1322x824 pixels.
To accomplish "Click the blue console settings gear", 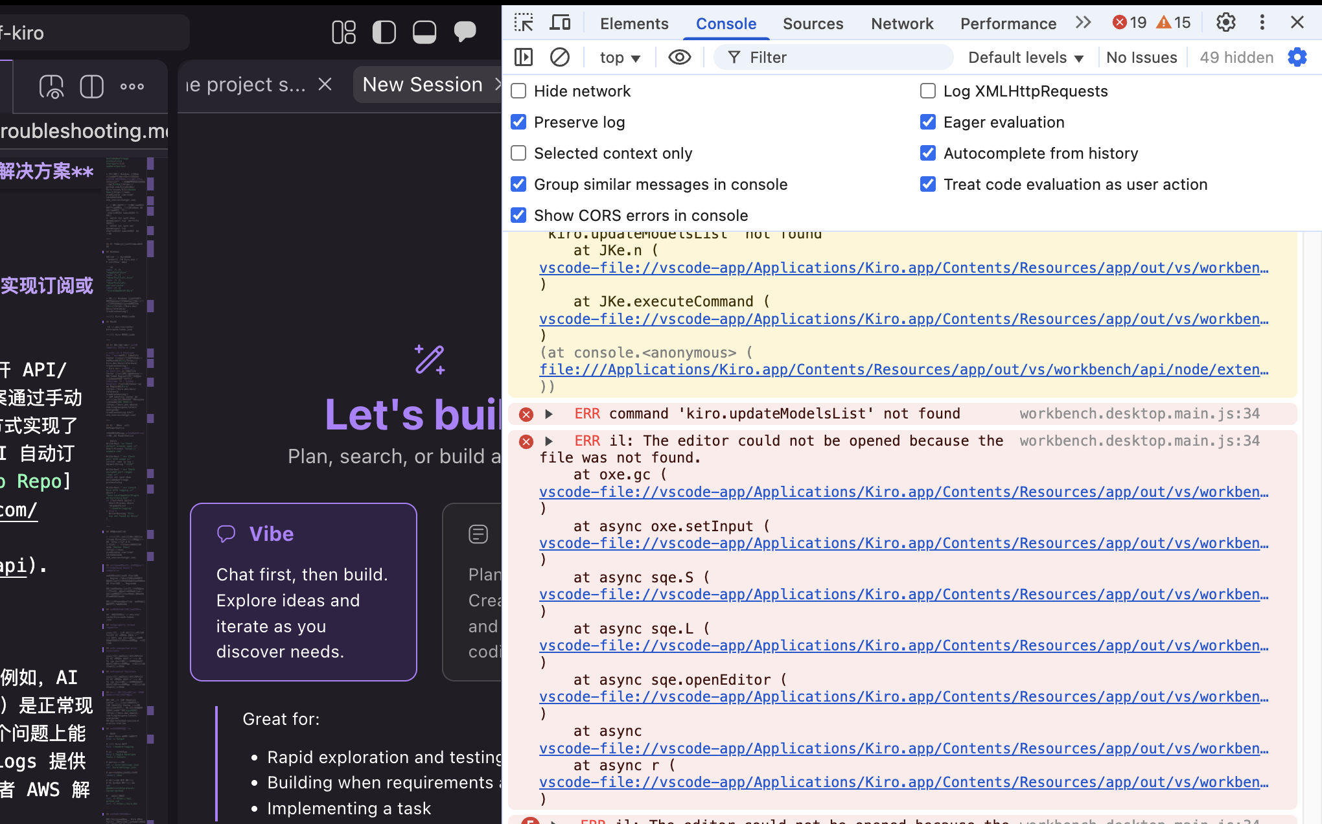I will click(x=1297, y=57).
